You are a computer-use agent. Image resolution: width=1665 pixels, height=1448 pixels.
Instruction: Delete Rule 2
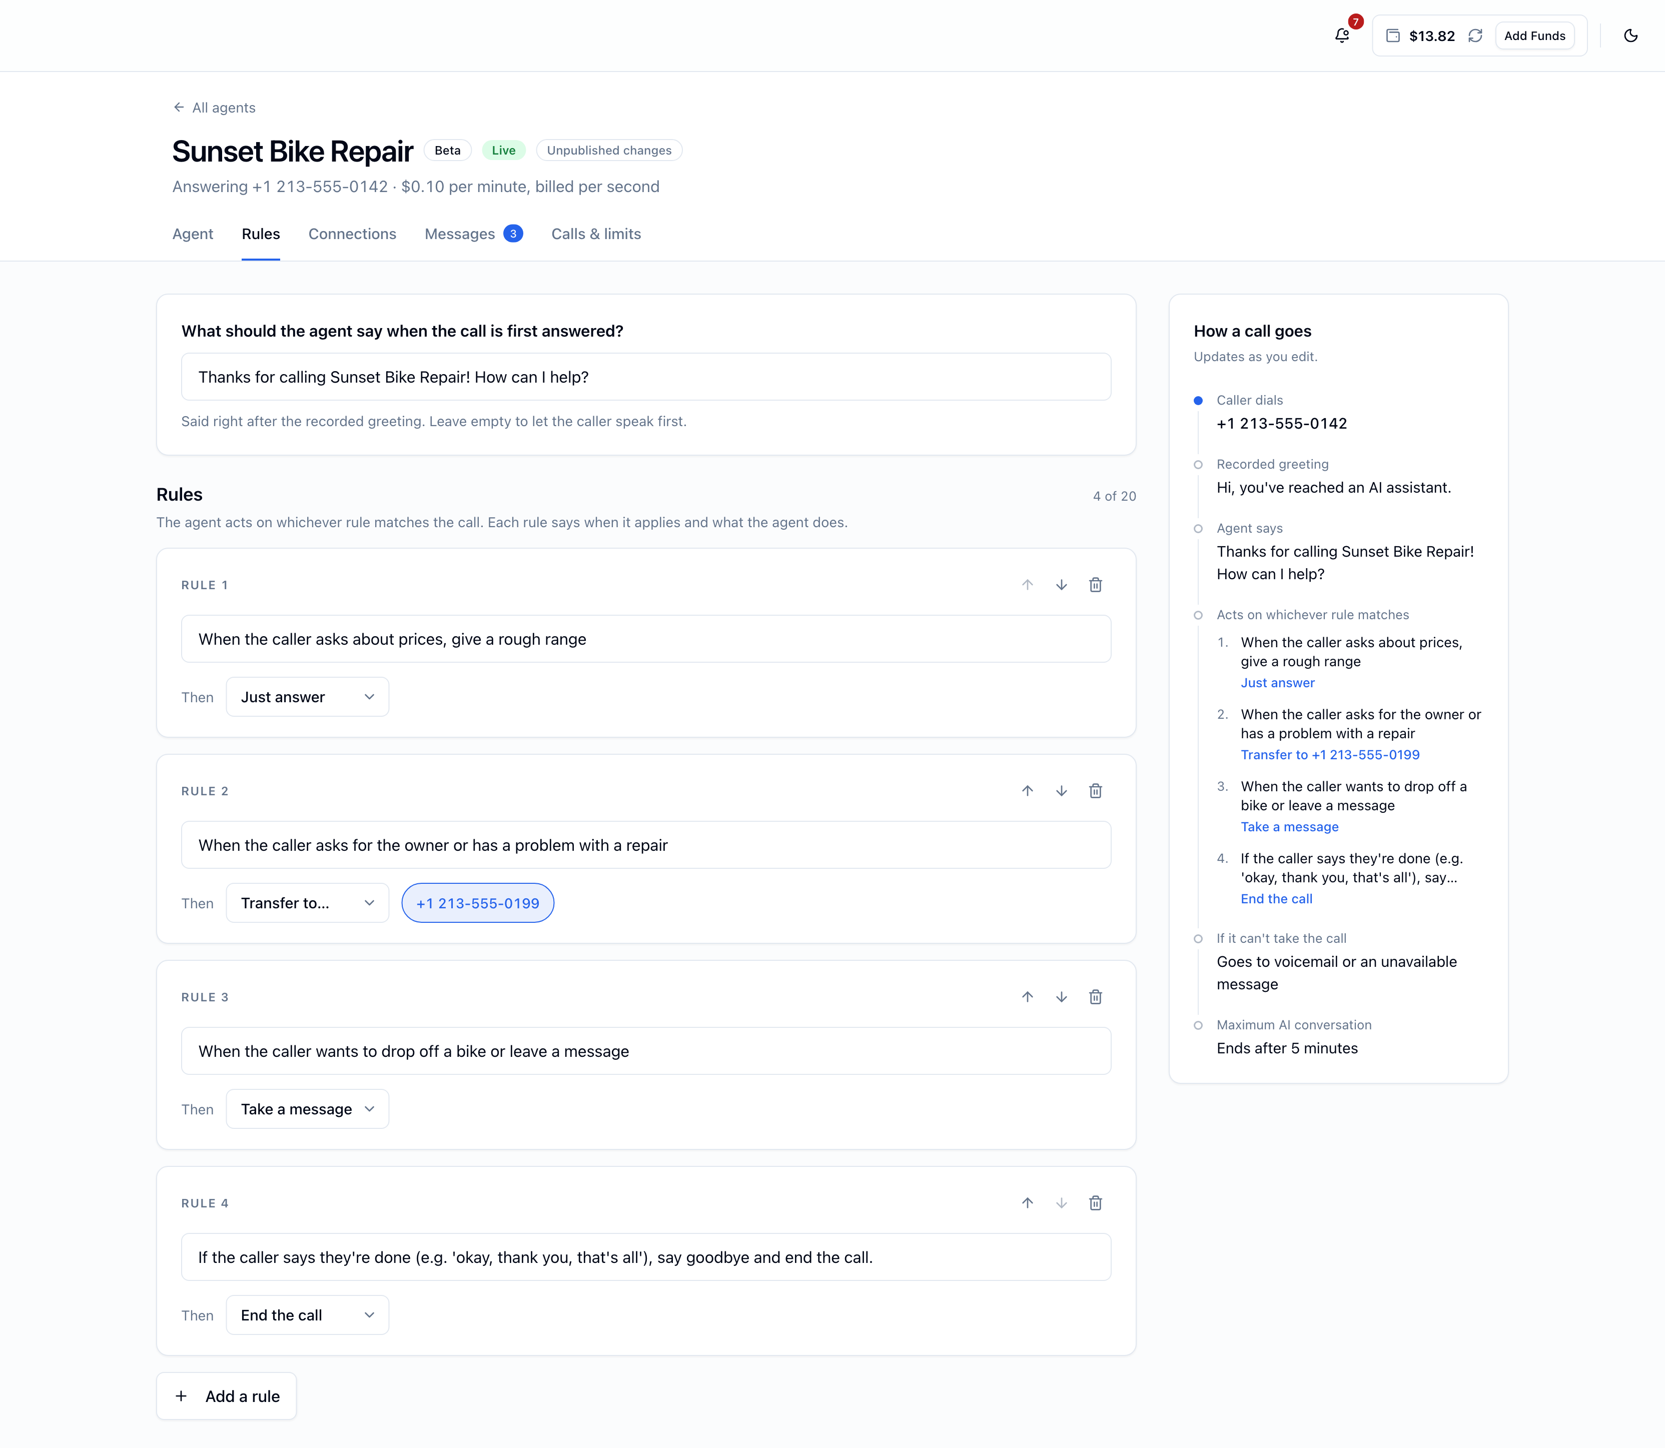click(x=1095, y=791)
